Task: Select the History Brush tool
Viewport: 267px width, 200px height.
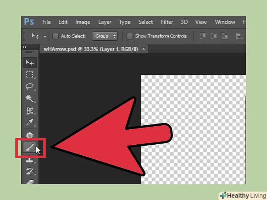Action: pyautogui.click(x=30, y=171)
